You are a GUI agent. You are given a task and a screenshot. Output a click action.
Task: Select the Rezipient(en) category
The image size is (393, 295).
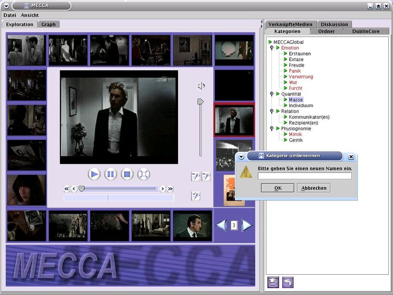(303, 123)
